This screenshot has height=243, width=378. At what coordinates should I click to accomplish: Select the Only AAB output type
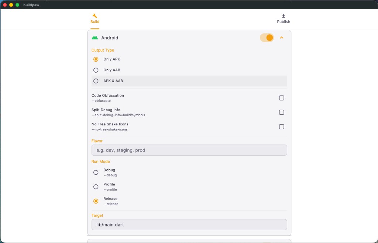coord(96,70)
